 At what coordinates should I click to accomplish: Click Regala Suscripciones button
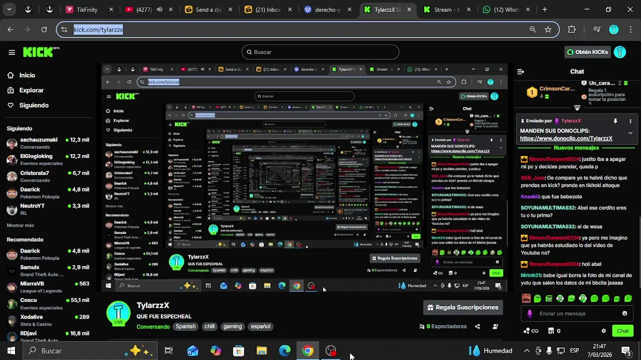(x=463, y=307)
